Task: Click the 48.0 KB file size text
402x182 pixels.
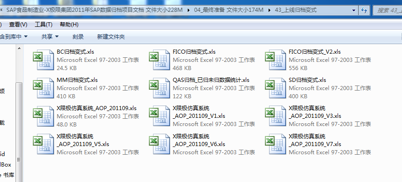Action: [x=67, y=125]
